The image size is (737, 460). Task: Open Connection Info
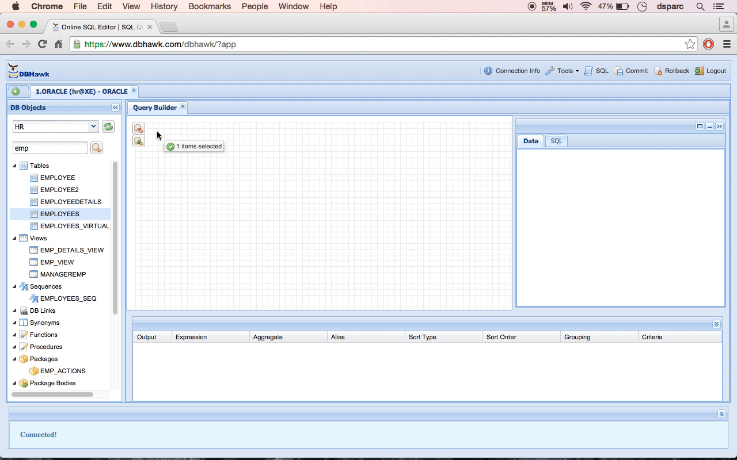coord(512,71)
